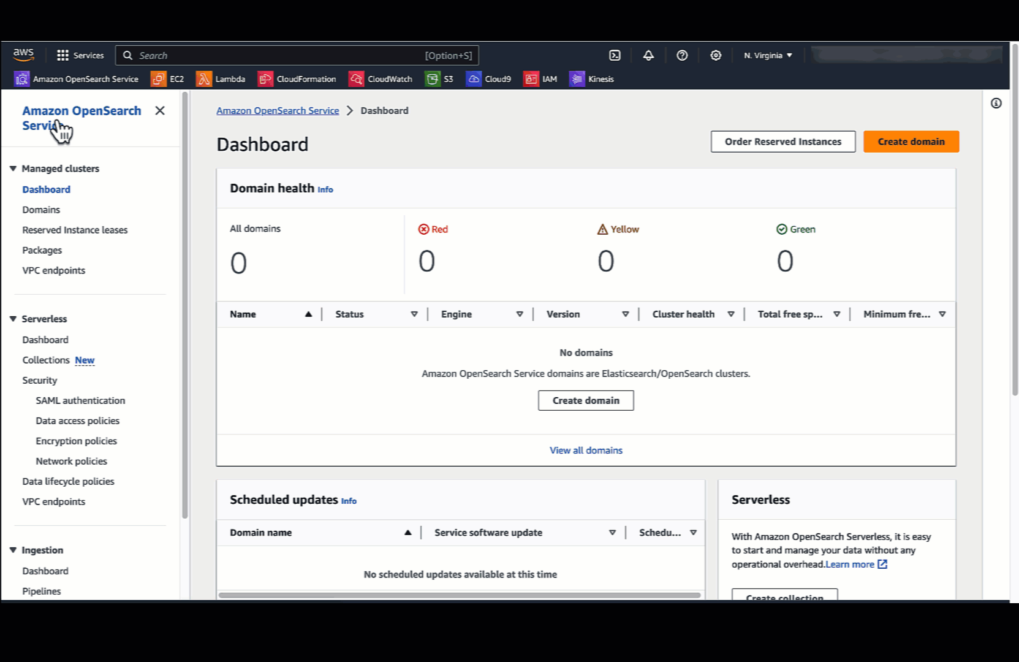
Task: Open Encryption policies
Action: (77, 441)
